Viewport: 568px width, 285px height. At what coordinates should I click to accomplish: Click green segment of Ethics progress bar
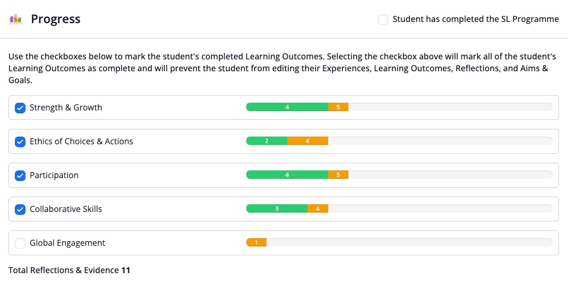[266, 141]
